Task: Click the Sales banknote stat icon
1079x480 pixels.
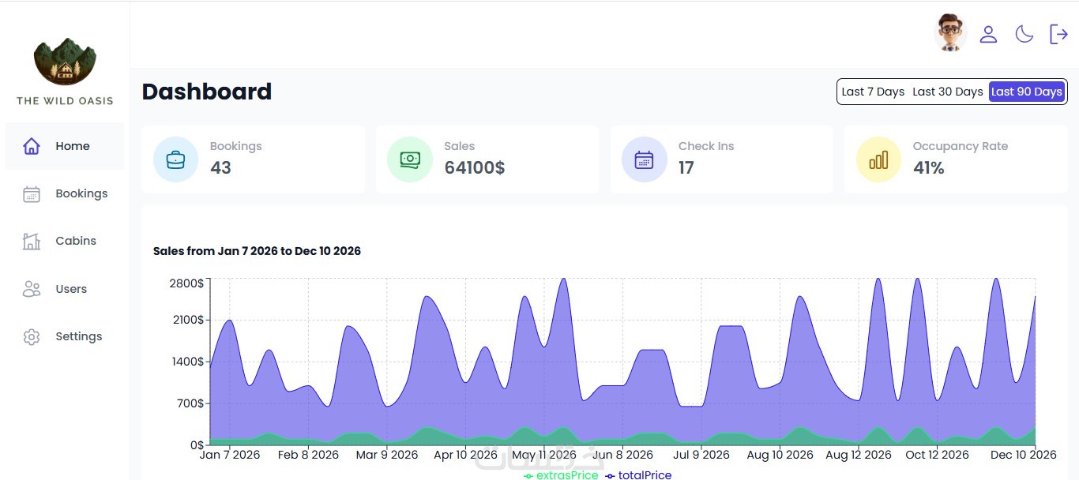Action: point(410,159)
